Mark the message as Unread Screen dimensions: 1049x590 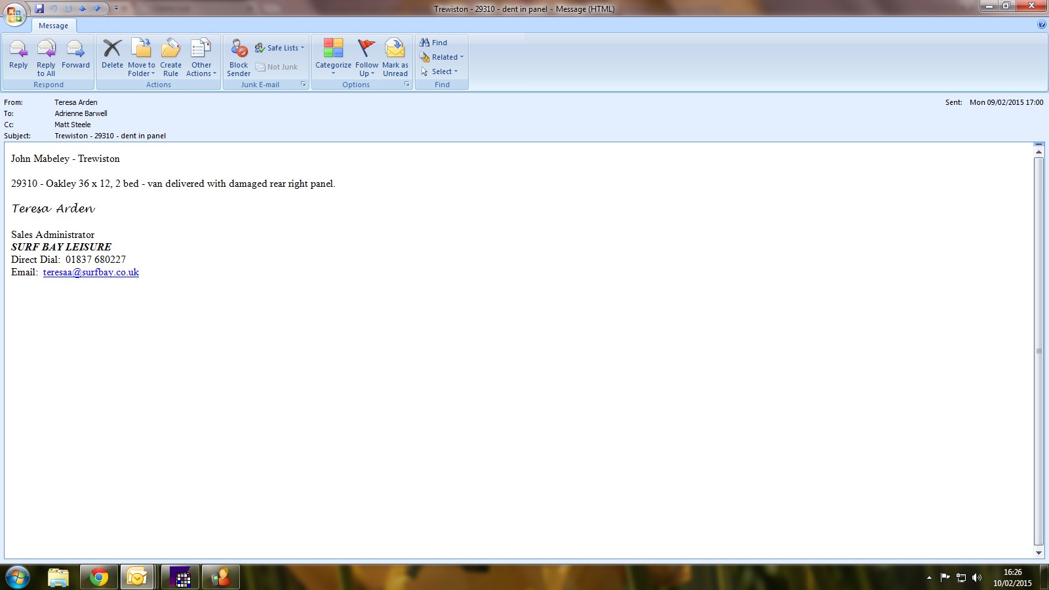click(x=395, y=57)
